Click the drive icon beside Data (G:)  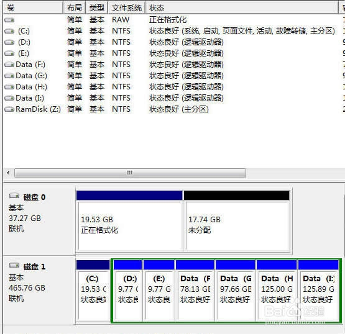[x=9, y=76]
